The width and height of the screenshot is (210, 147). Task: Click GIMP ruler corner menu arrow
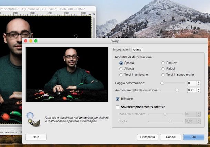coord(90,15)
